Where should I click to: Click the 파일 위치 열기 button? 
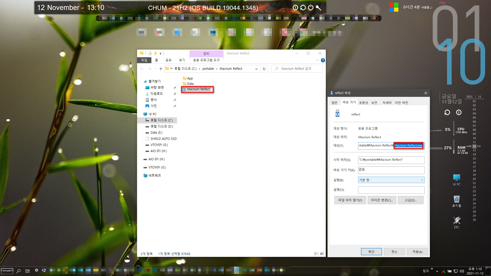pos(350,200)
